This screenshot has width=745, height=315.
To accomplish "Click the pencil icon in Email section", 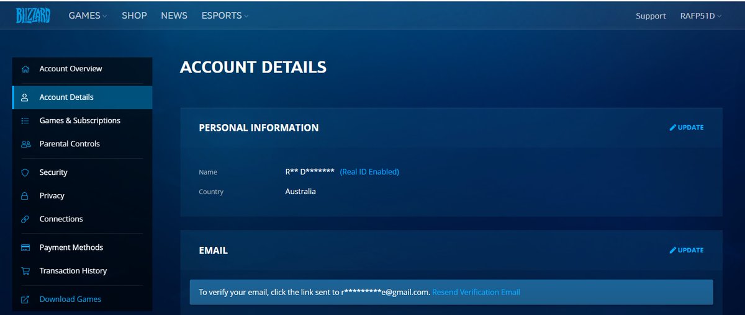I will 672,251.
